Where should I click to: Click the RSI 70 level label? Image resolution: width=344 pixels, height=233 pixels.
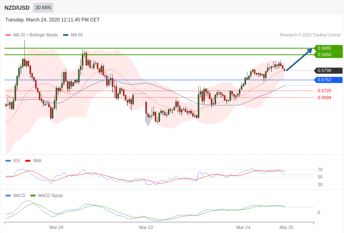tap(320, 169)
